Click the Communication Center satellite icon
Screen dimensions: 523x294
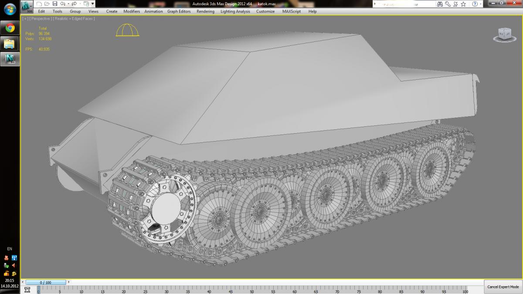[x=455, y=4]
